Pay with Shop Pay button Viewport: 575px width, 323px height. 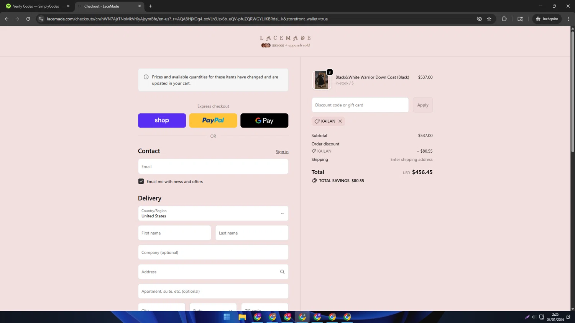pos(162,121)
